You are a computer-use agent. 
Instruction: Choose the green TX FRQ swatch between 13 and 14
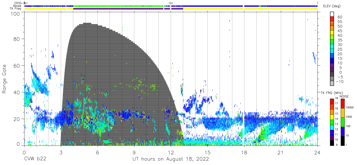click(x=332, y=122)
